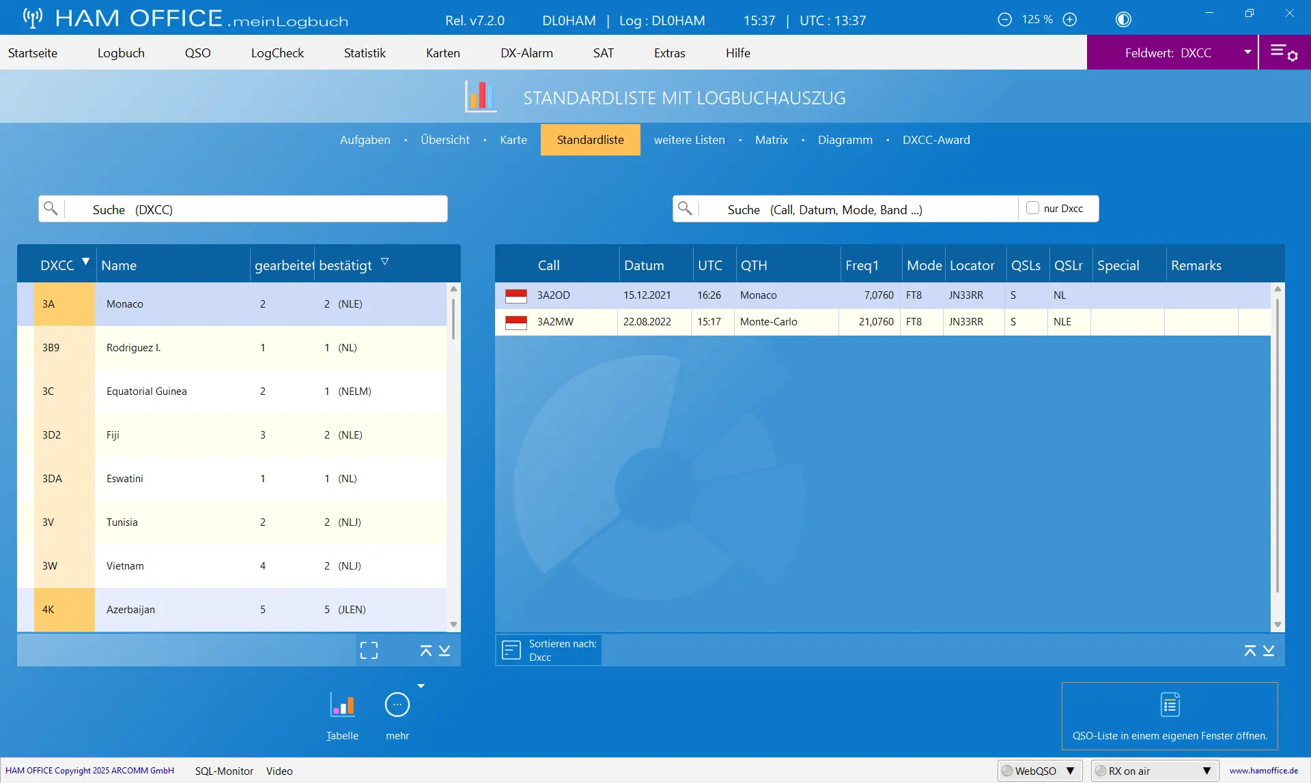Increase zoom with the plus icon
Viewport: 1311px width, 783px height.
click(x=1070, y=20)
